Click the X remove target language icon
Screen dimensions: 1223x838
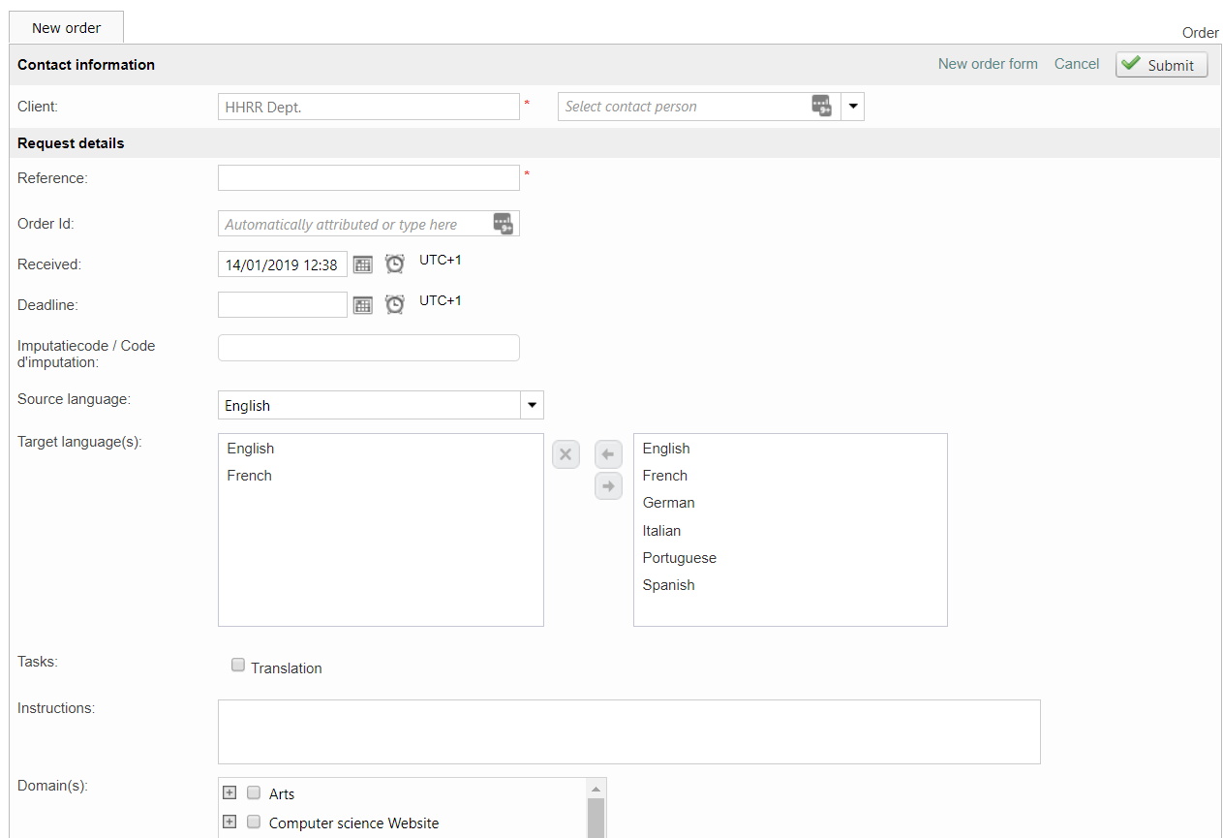pos(566,454)
